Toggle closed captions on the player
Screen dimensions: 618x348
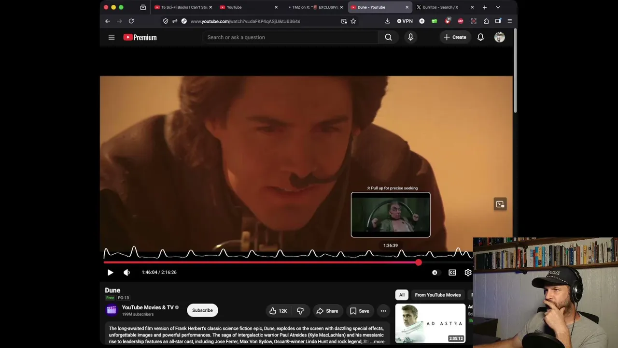click(x=452, y=273)
